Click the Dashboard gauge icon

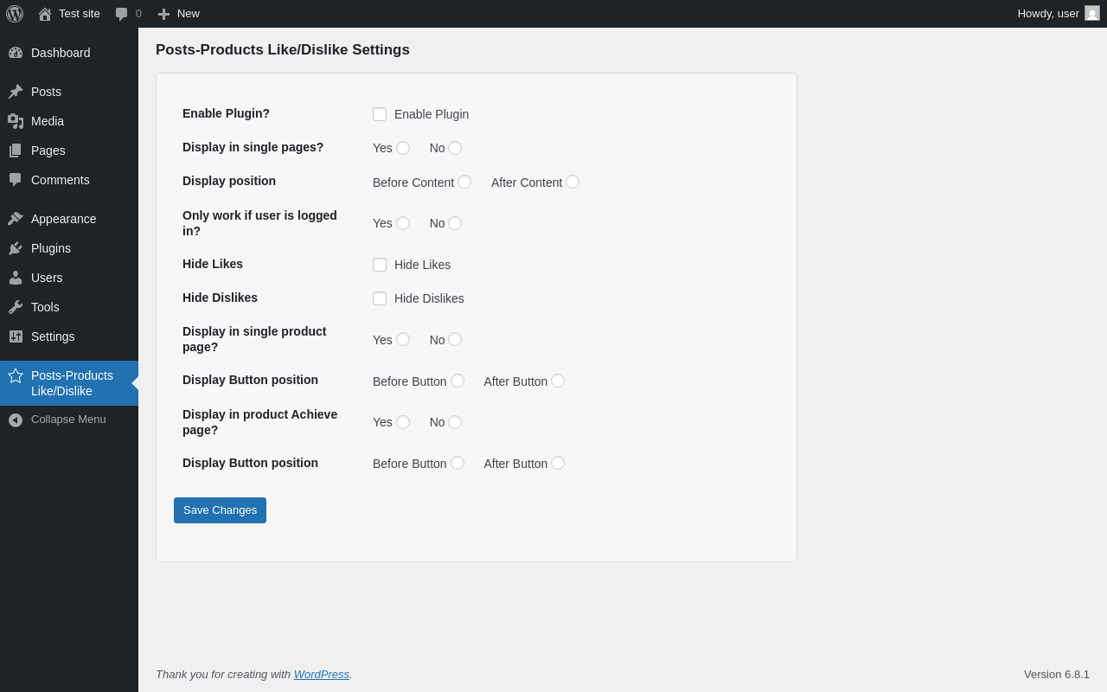tap(16, 53)
